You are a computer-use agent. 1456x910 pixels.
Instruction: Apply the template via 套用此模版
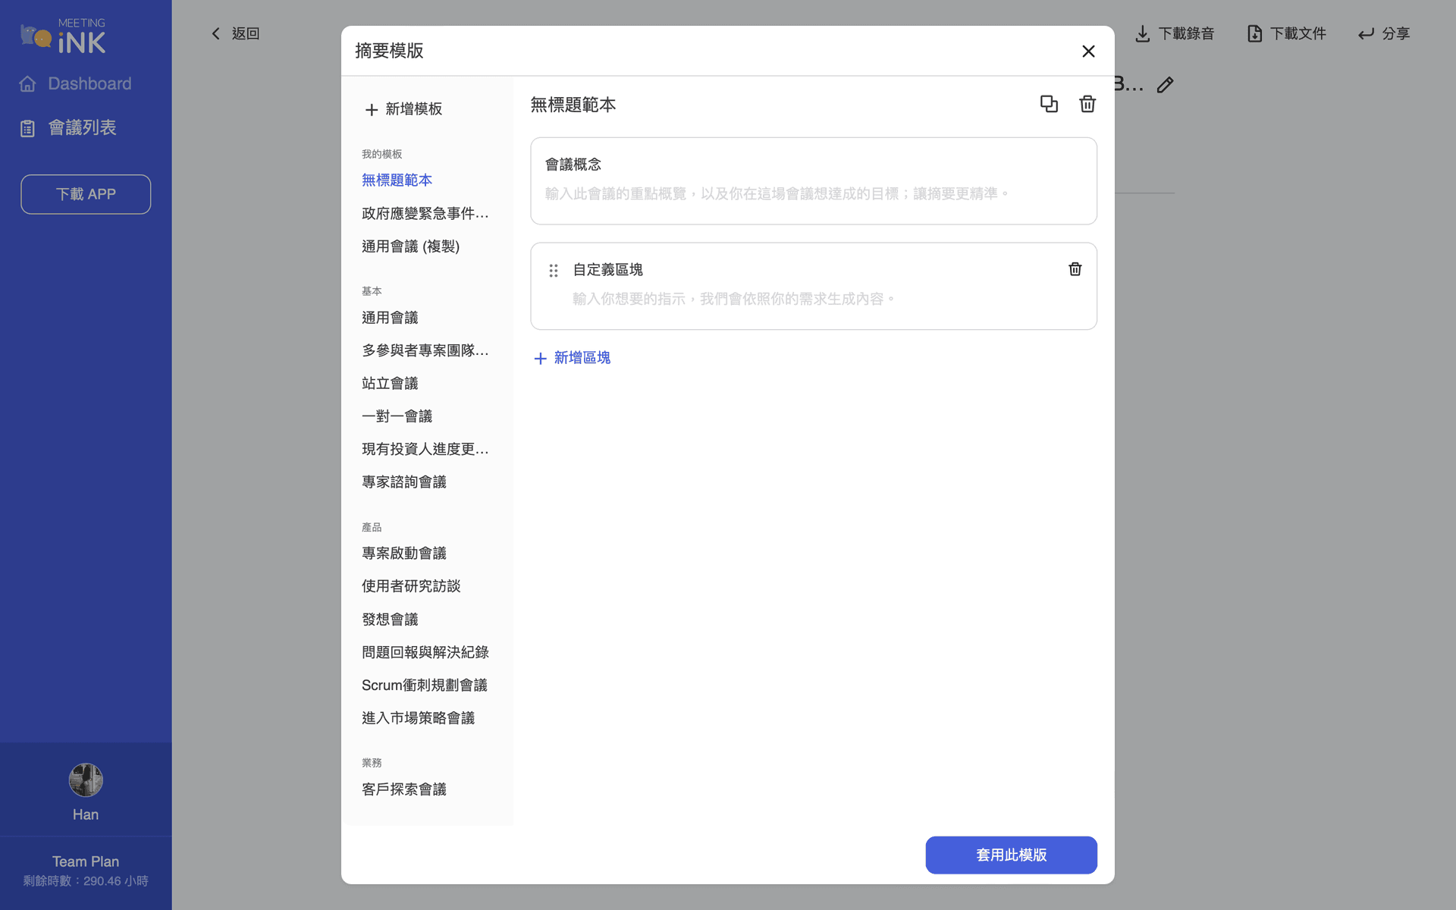point(1011,855)
